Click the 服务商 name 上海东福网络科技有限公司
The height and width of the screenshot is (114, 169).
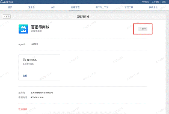[x=41, y=93]
